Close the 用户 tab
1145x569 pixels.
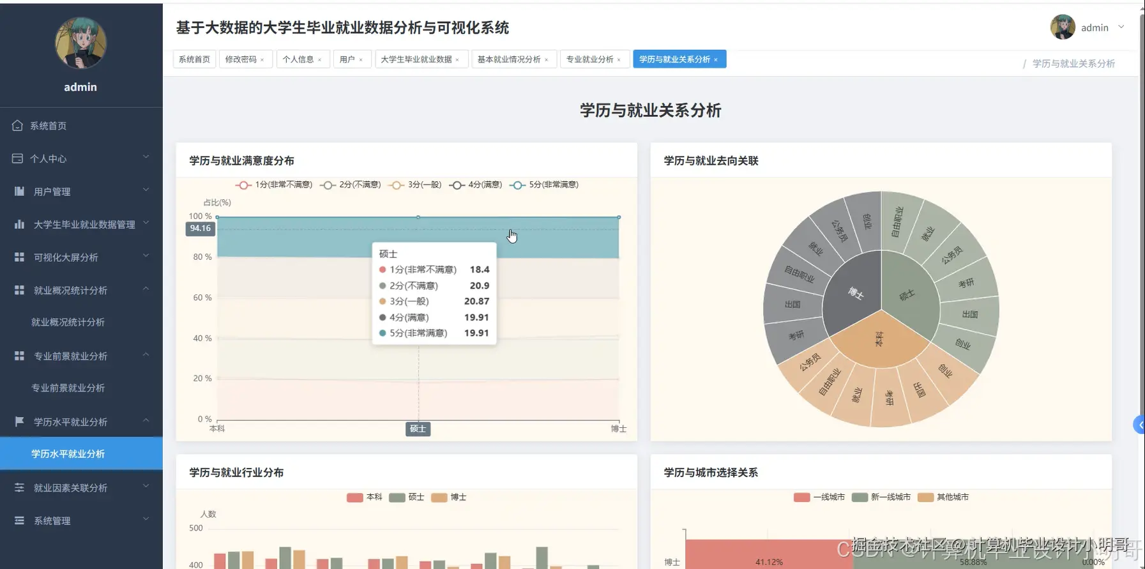pos(361,60)
